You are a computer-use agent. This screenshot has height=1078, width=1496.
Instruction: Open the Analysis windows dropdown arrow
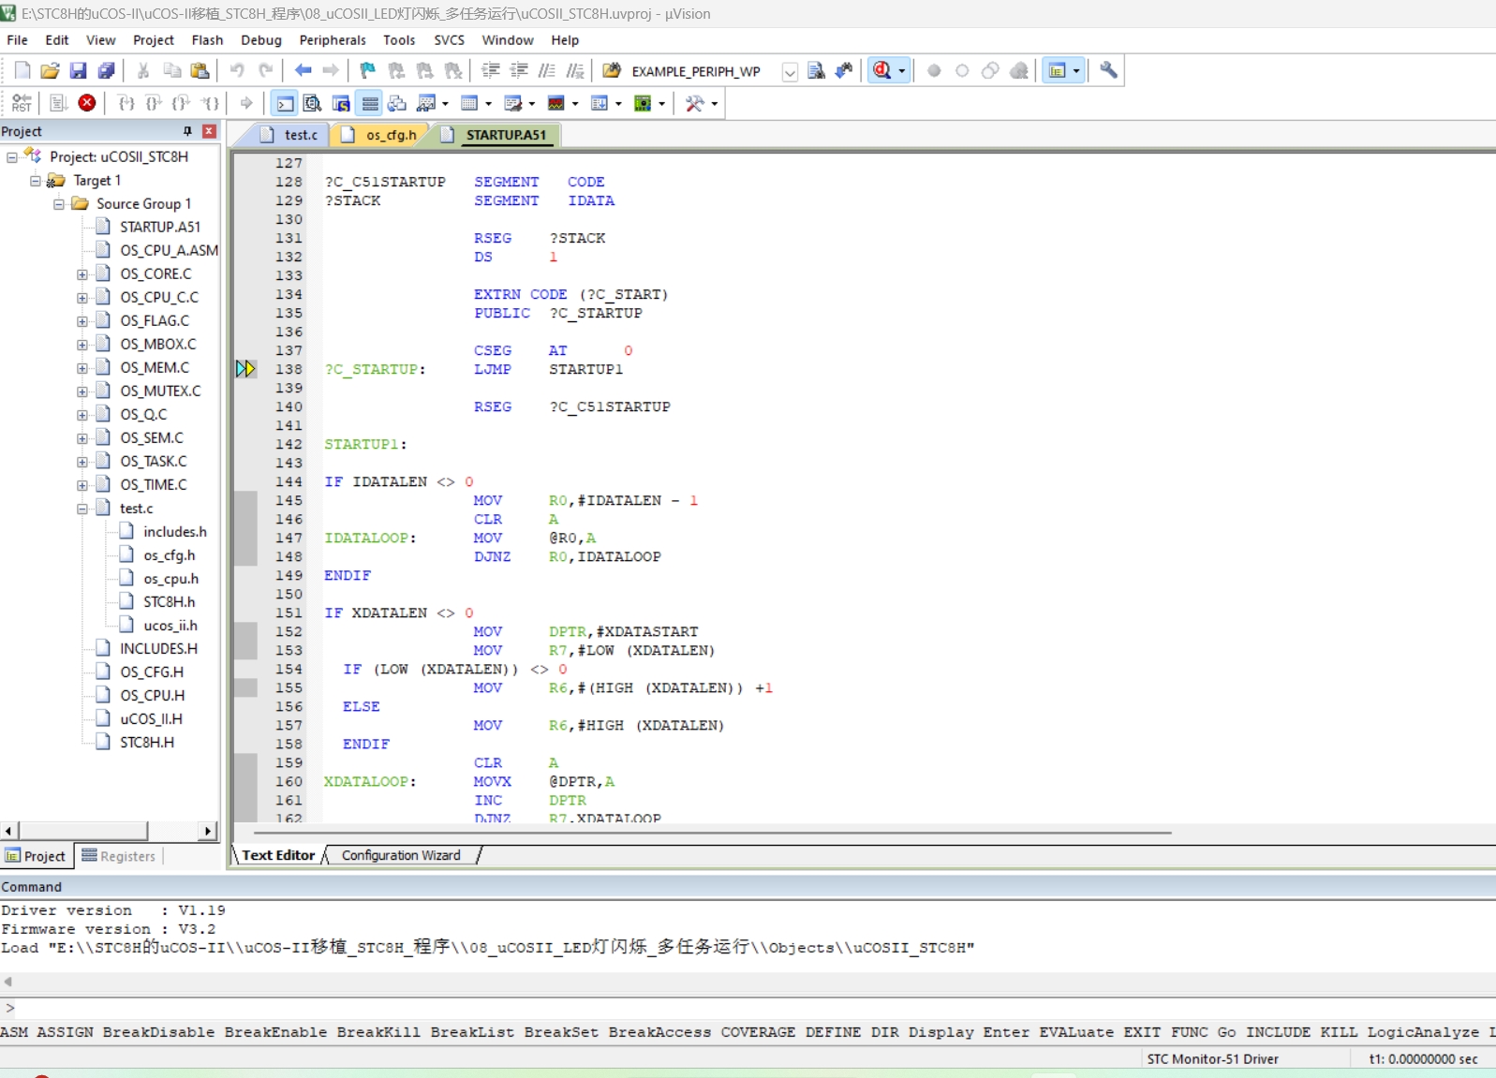tap(575, 104)
